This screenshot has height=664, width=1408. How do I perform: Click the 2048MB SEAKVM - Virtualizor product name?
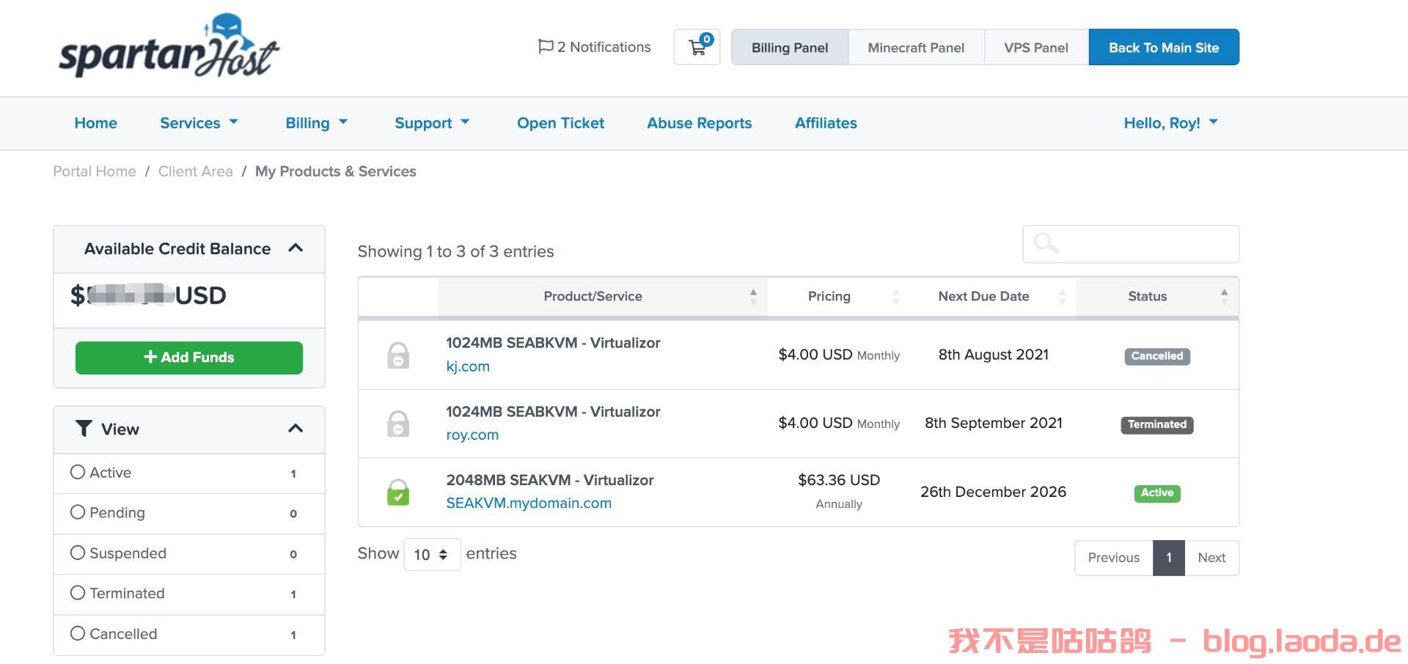[x=550, y=480]
